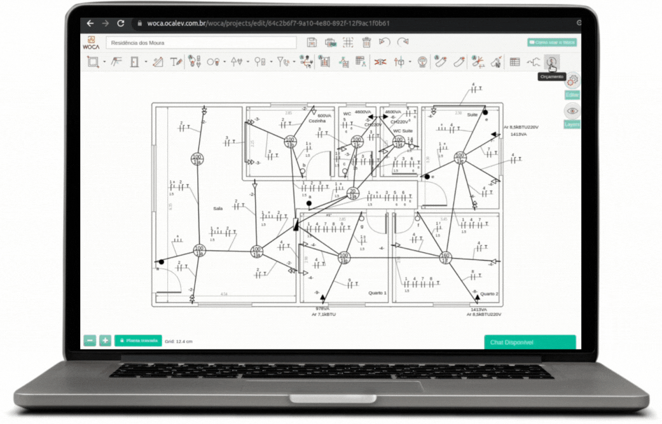Click the trash can delete icon
Image resolution: width=662 pixels, height=424 pixels.
[x=366, y=43]
